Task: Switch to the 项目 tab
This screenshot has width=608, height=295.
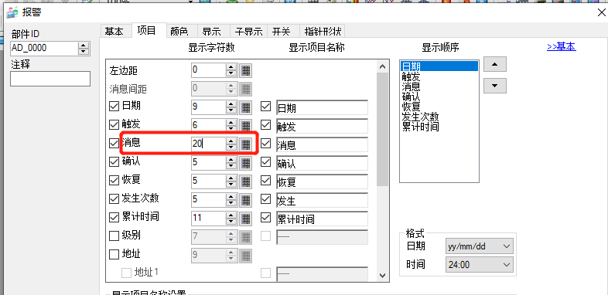Action: pyautogui.click(x=149, y=30)
